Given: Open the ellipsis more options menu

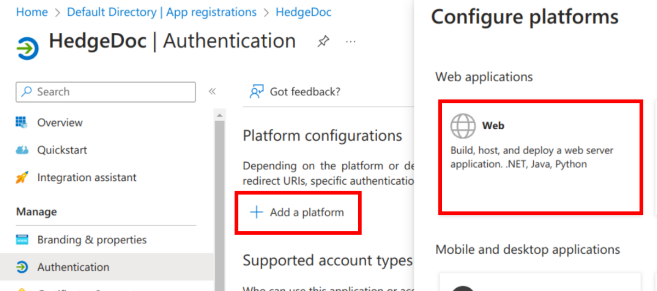Looking at the screenshot, I should pyautogui.click(x=351, y=42).
